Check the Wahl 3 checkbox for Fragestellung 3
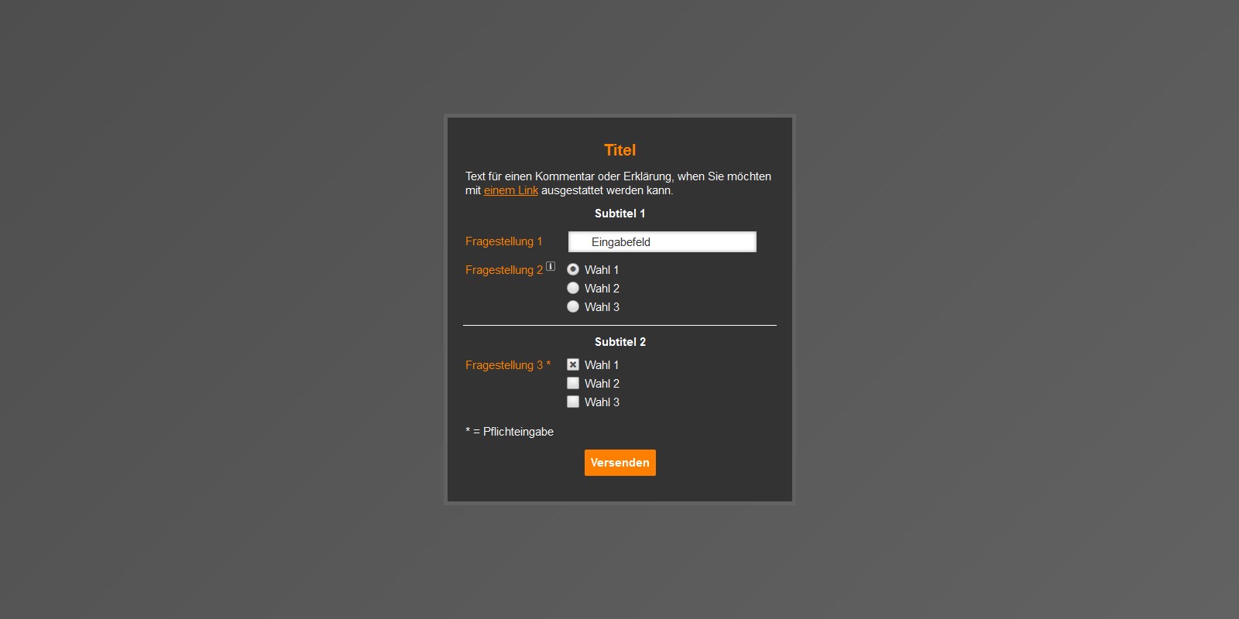 (573, 402)
